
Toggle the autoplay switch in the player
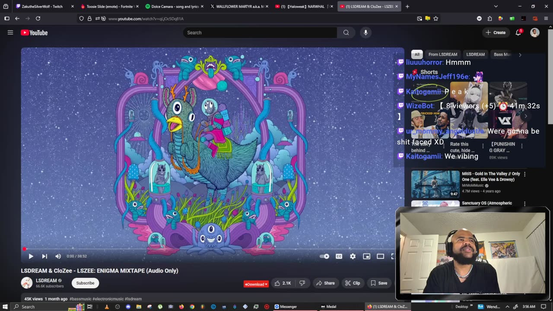tap(324, 256)
